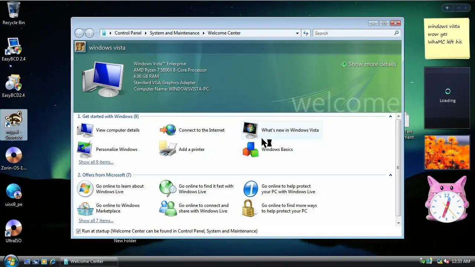Expand dropdown after Control Panel breadcrumb

click(145, 33)
